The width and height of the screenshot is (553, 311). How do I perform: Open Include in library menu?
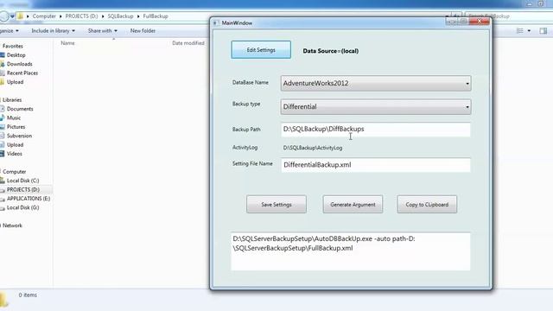[53, 31]
